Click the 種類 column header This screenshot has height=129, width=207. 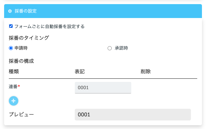pos(14,71)
